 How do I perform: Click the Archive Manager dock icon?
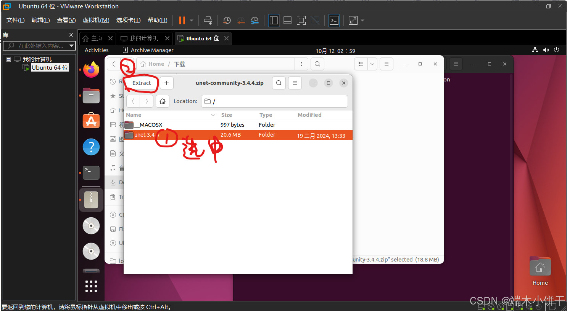91,200
